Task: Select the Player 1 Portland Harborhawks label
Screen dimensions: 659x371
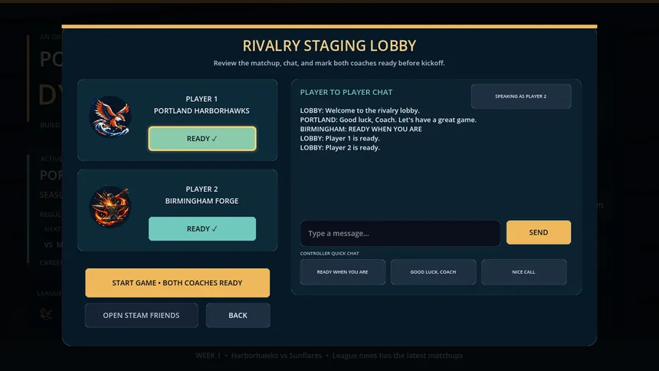Action: coord(202,105)
